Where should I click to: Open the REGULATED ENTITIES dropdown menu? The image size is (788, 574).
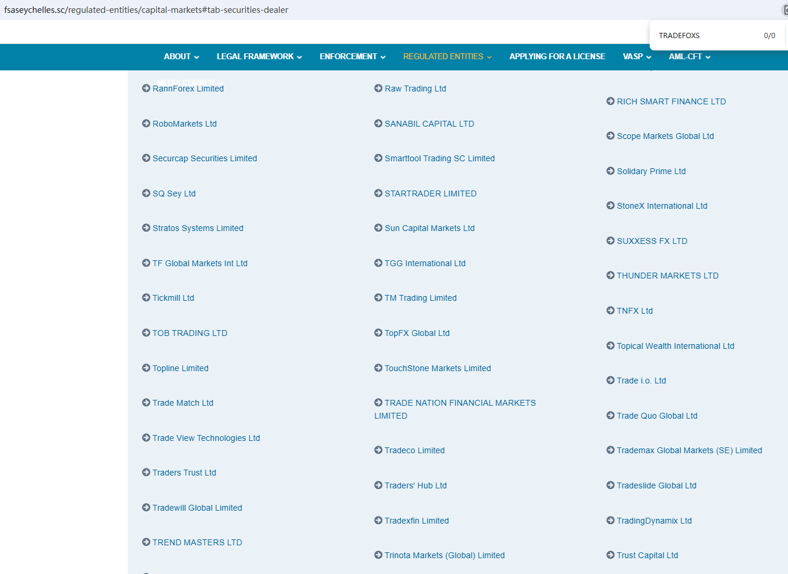447,57
